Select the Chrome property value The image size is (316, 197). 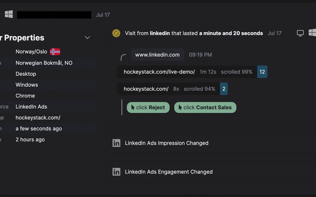(x=25, y=96)
